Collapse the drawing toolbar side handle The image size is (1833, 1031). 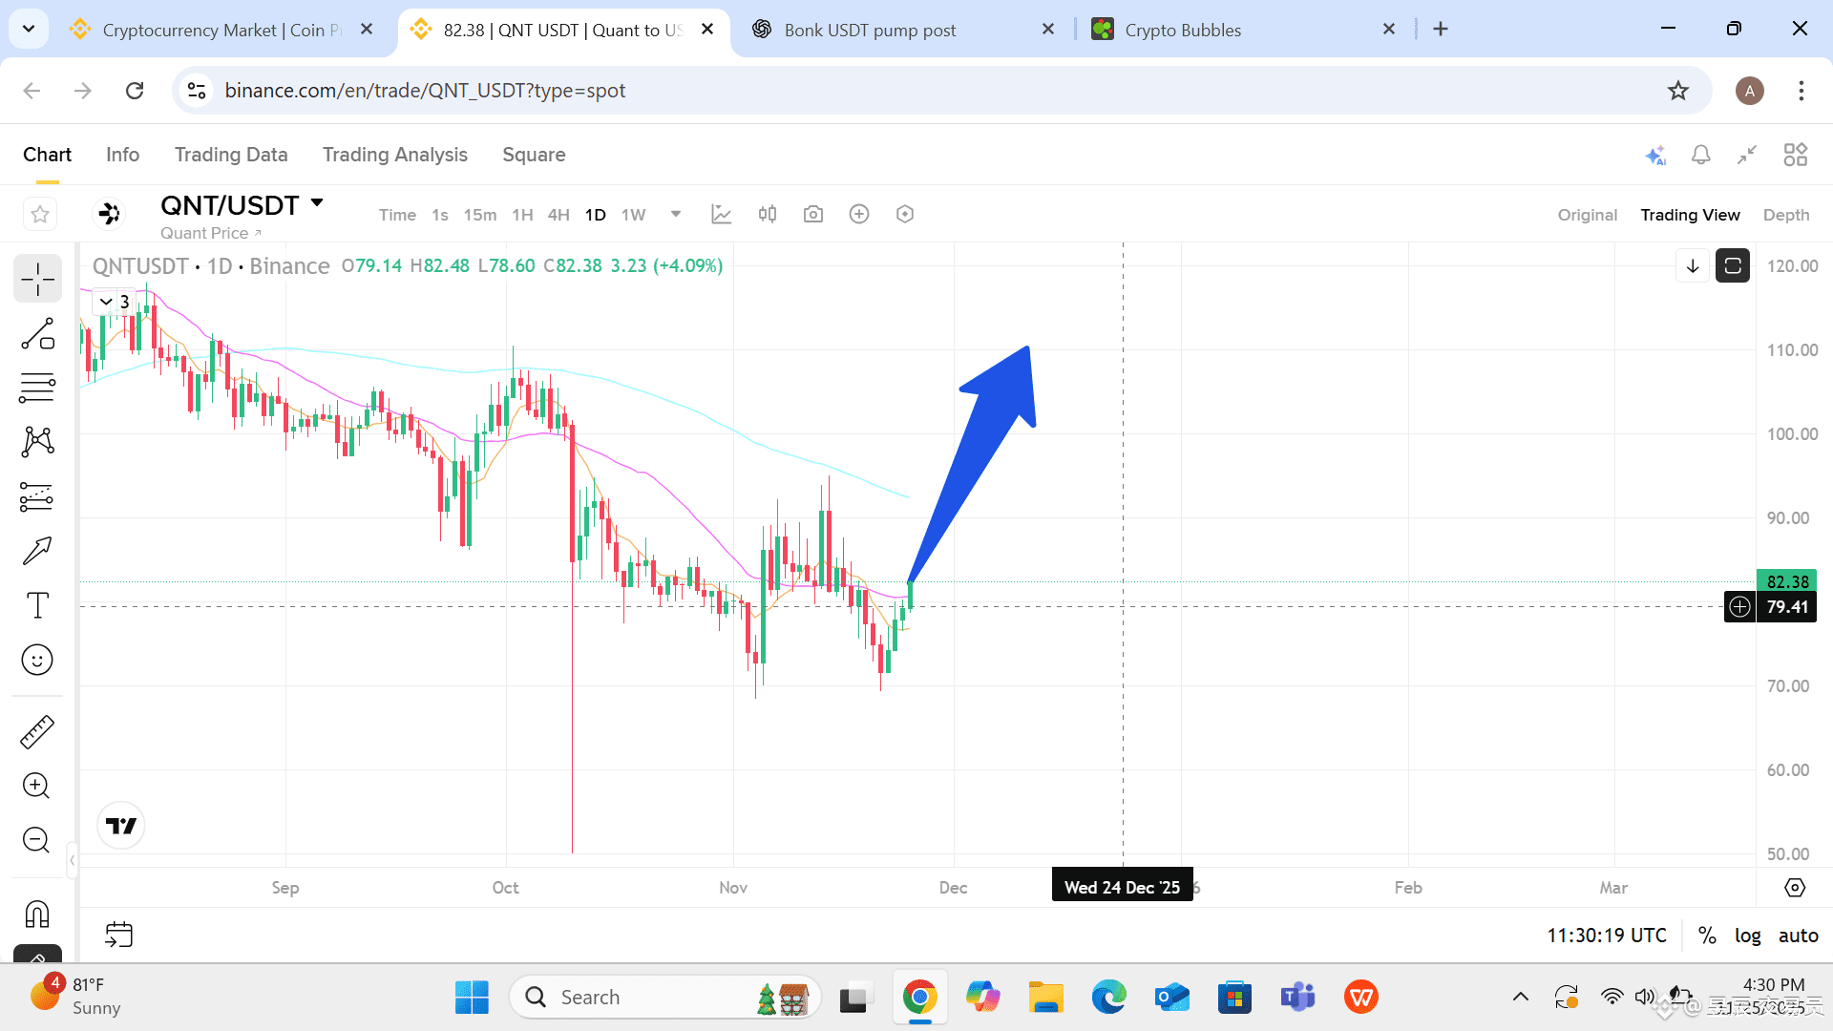tap(73, 860)
